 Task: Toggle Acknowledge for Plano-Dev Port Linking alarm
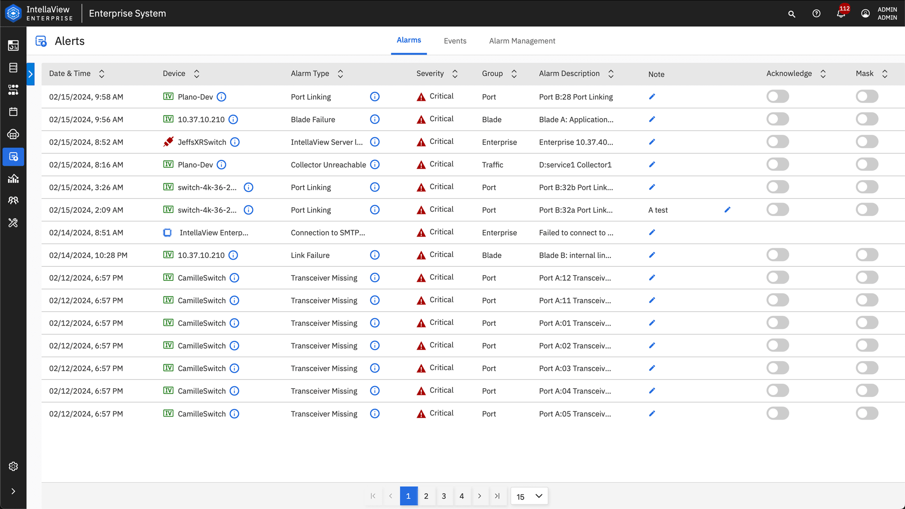777,97
